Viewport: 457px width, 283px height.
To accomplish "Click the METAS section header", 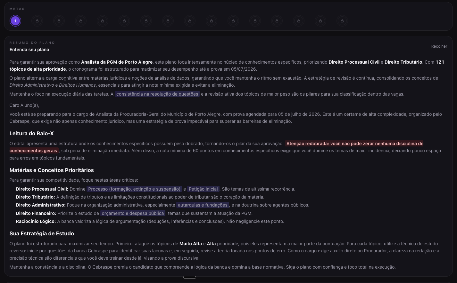I will pyautogui.click(x=17, y=9).
